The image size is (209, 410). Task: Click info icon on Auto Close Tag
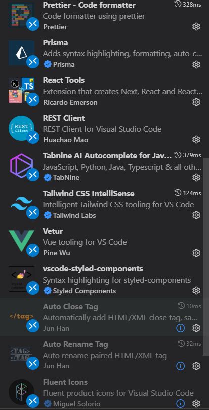[x=181, y=328]
